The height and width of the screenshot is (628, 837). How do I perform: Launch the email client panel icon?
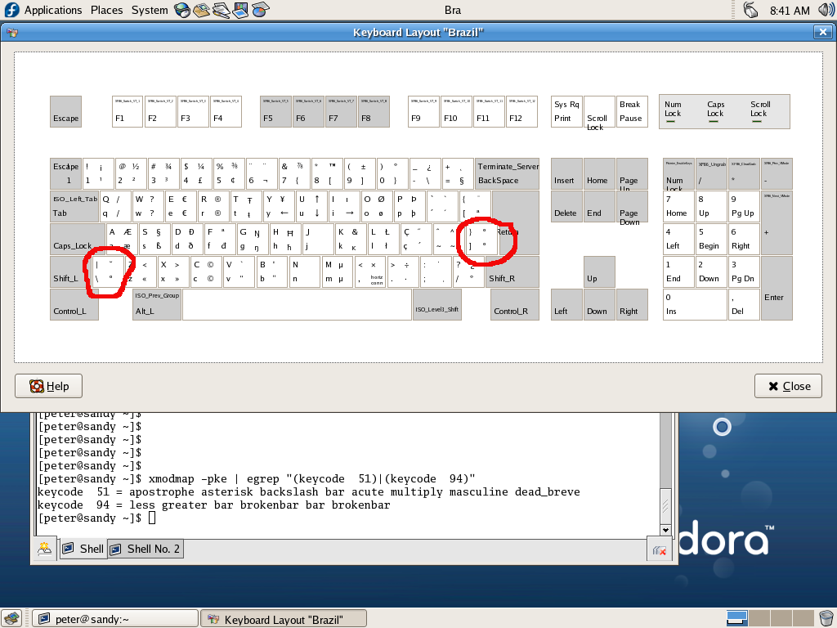pyautogui.click(x=201, y=10)
